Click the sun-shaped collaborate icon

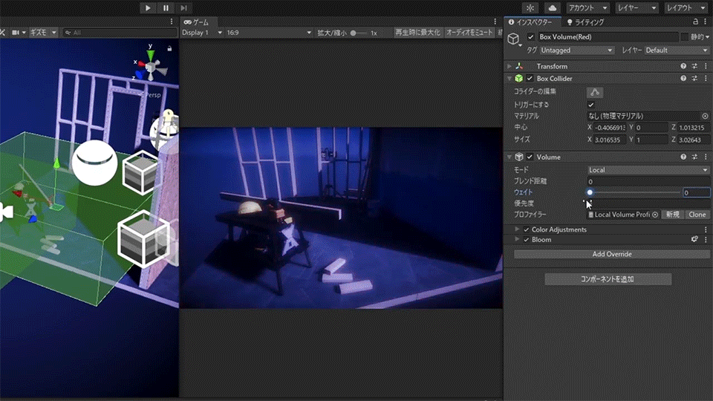click(530, 7)
